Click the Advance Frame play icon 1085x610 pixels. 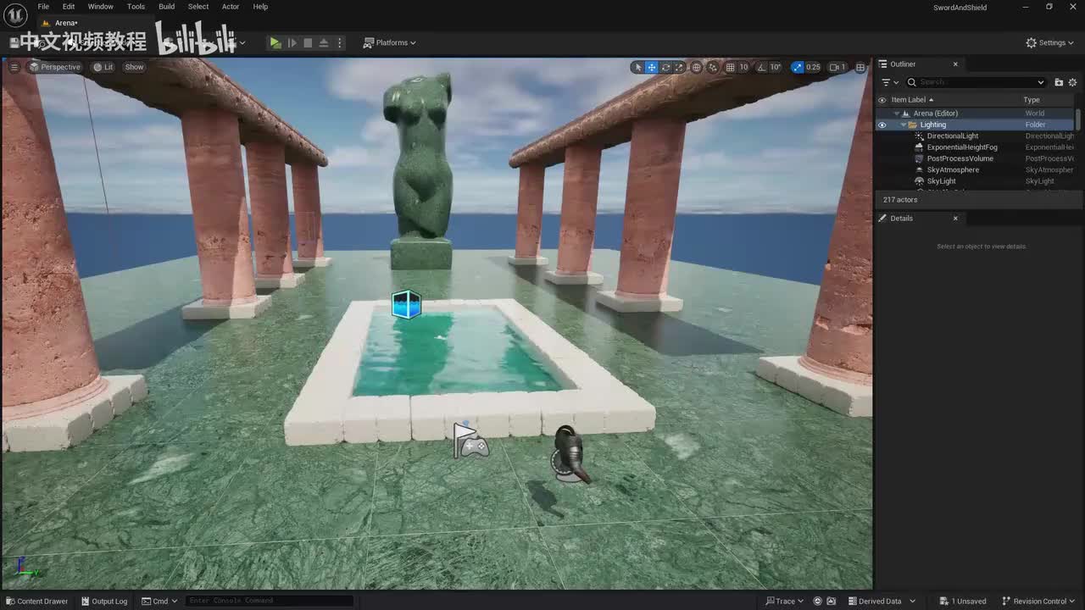292,42
